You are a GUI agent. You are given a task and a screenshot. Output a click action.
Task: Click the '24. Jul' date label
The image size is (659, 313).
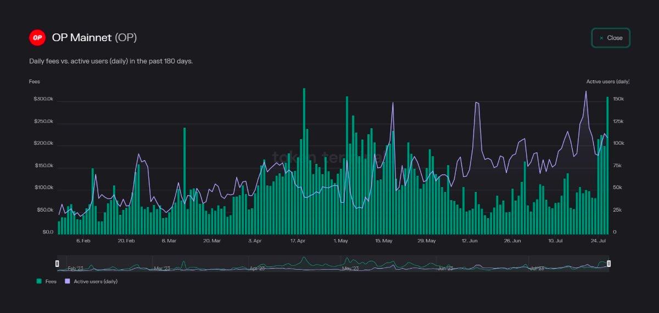[598, 241]
